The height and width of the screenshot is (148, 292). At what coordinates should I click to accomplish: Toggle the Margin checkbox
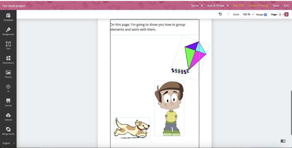[265, 15]
